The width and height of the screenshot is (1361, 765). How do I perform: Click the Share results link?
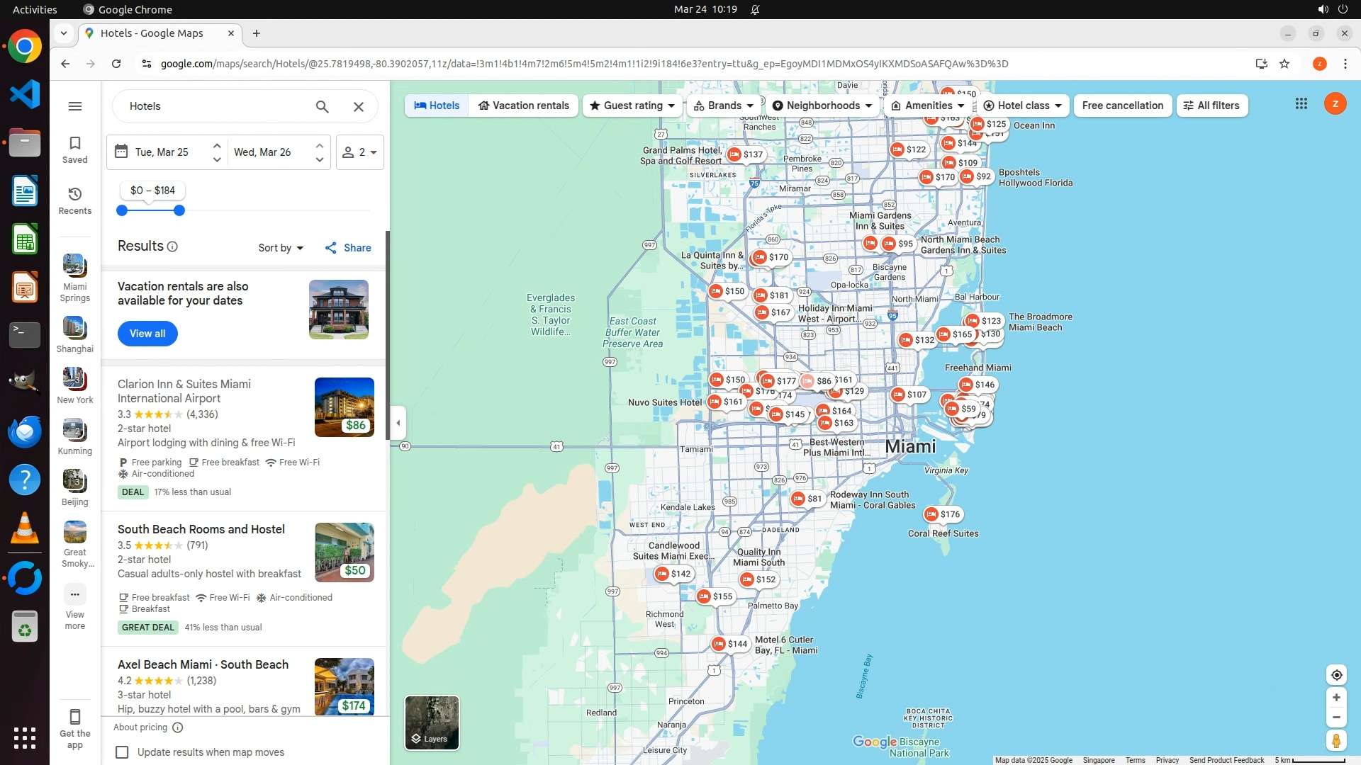tap(348, 248)
